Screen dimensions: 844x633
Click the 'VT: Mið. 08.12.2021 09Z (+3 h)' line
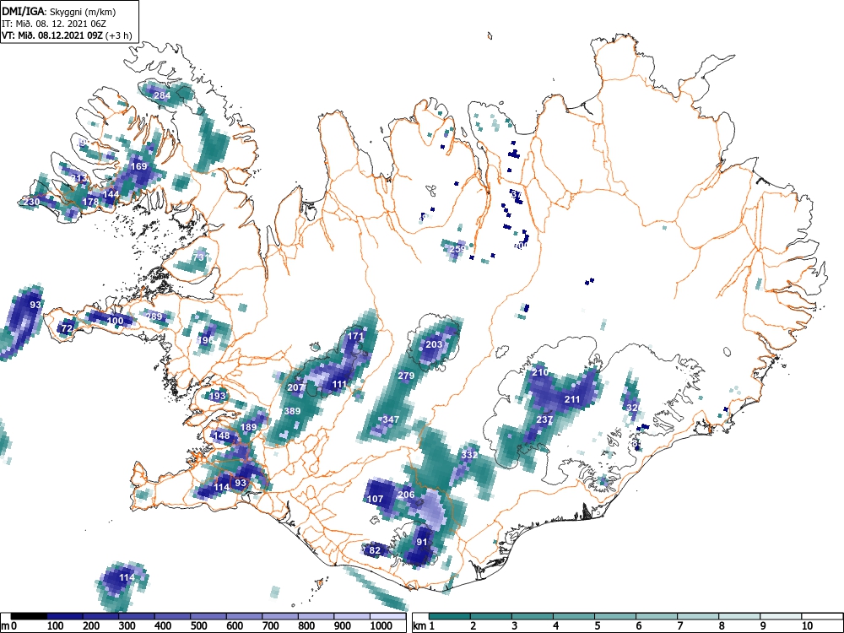(x=67, y=35)
